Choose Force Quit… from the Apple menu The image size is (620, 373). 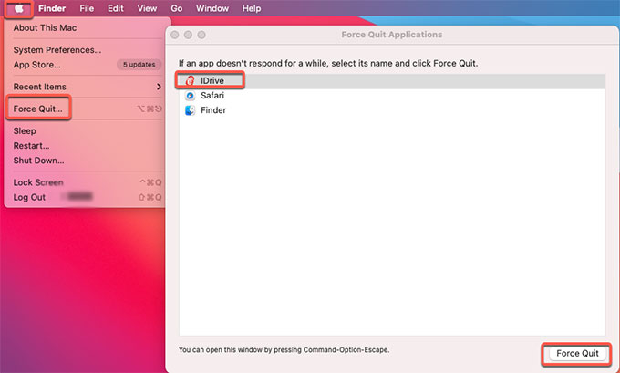point(38,109)
